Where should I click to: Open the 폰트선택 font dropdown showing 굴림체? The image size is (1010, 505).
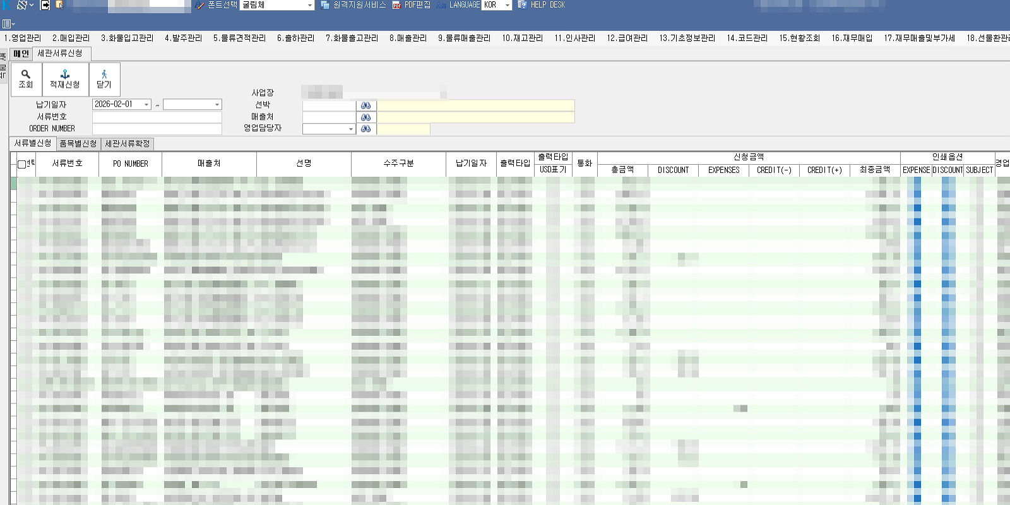tap(309, 6)
